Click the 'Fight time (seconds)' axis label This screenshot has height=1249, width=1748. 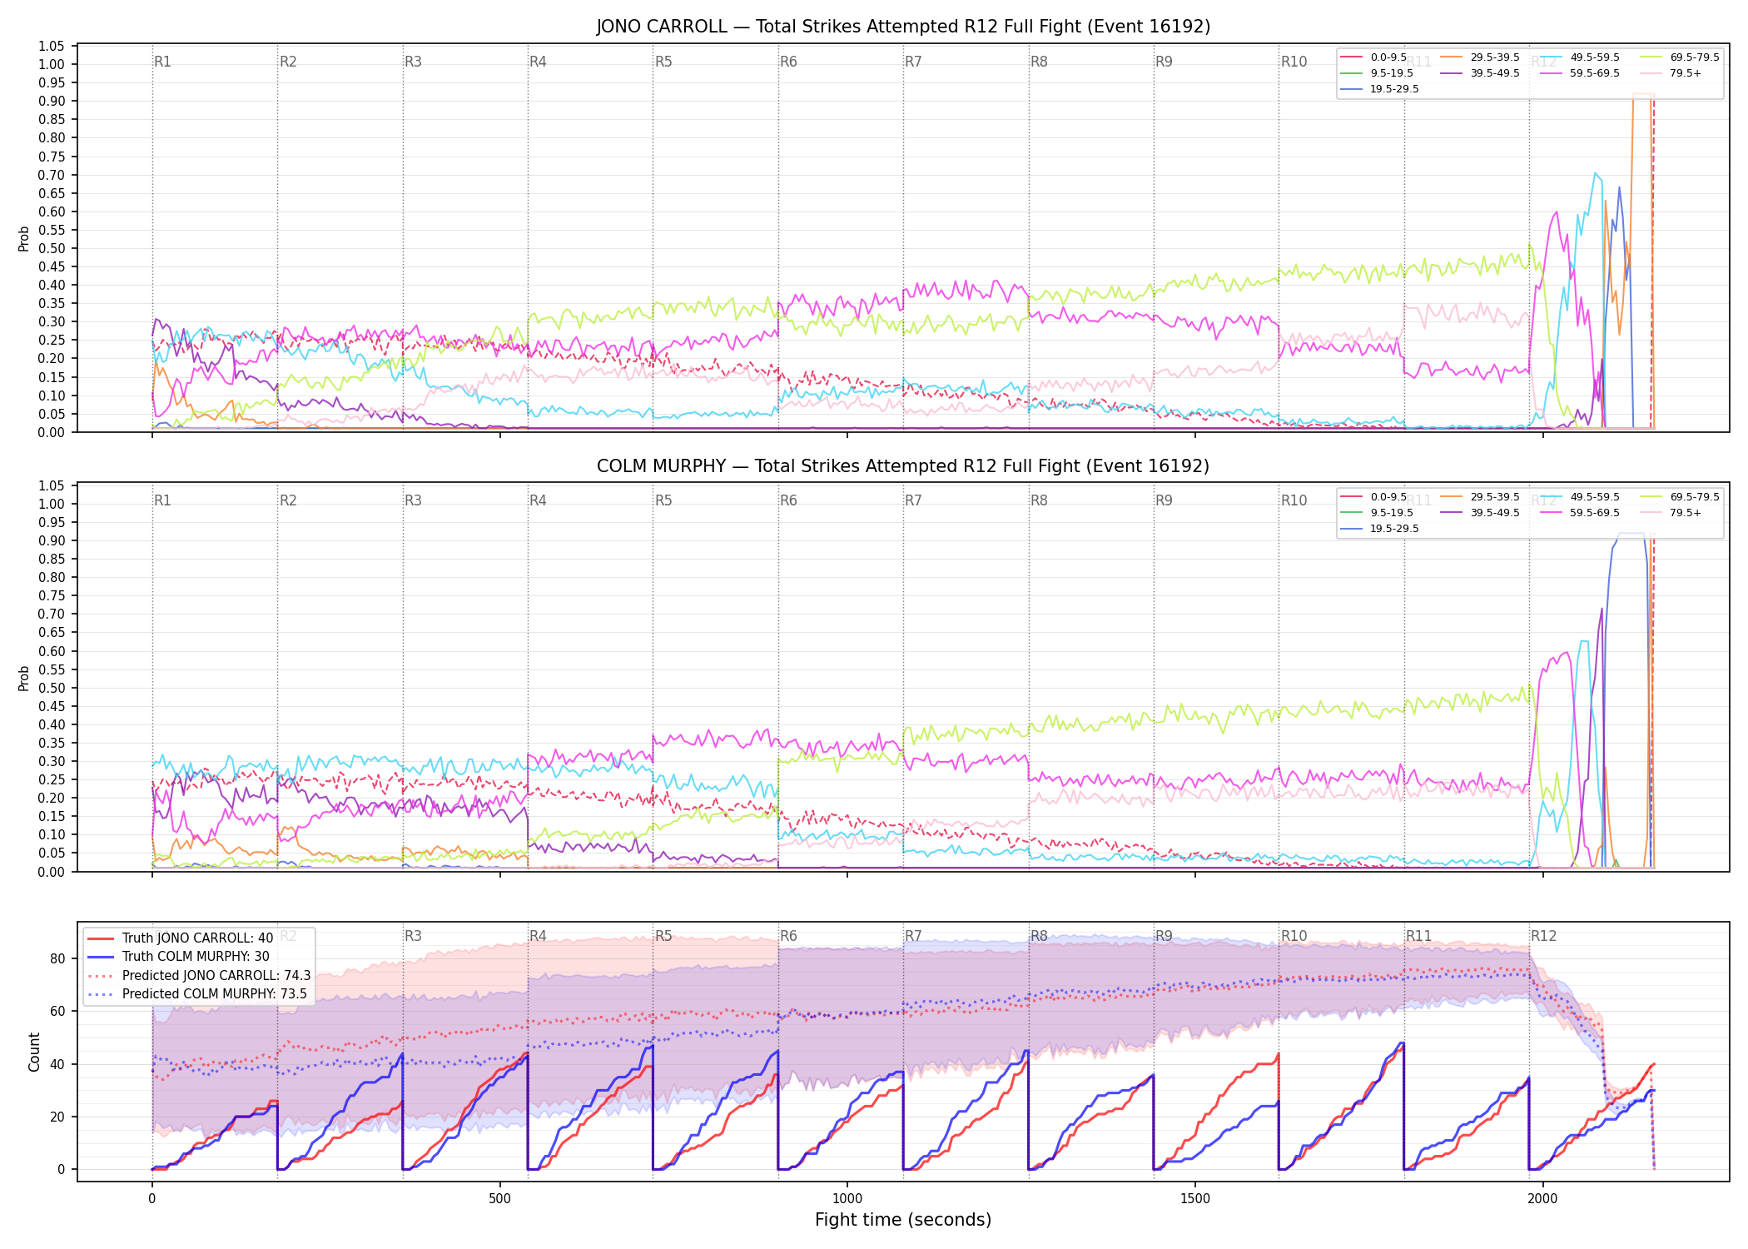[x=903, y=1220]
